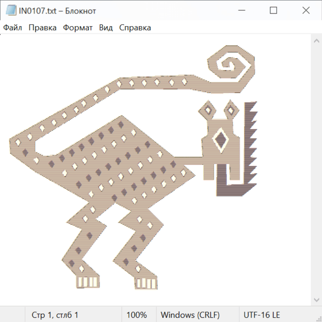322x322 pixels.
Task: Click the UTF-16 LE encoding indicator
Action: click(262, 315)
